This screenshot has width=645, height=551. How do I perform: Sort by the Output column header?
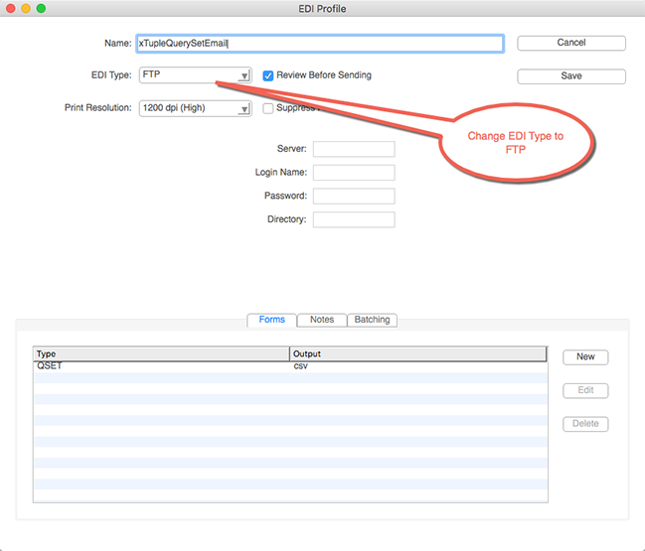417,353
